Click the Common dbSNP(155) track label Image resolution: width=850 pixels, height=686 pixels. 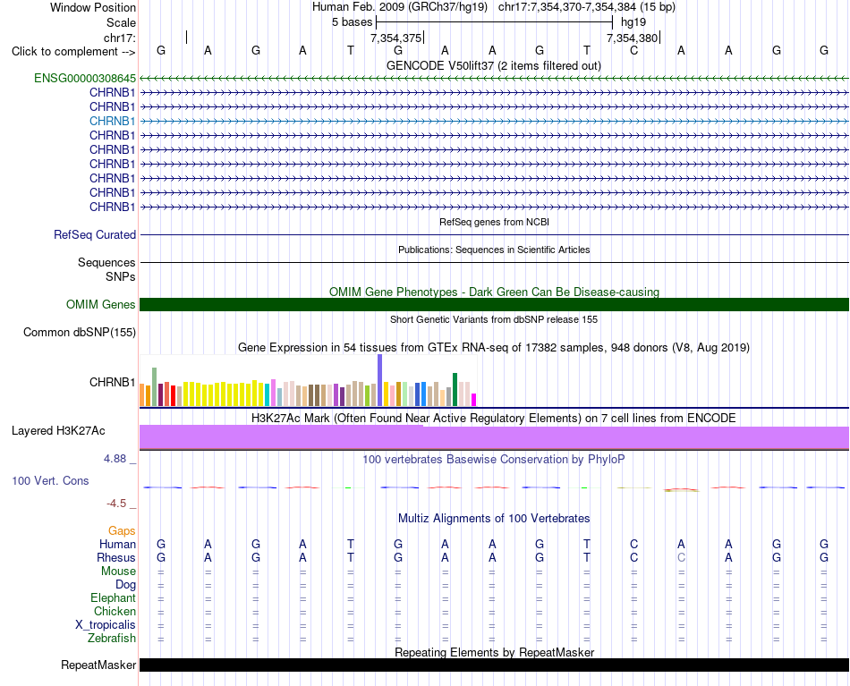80,332
